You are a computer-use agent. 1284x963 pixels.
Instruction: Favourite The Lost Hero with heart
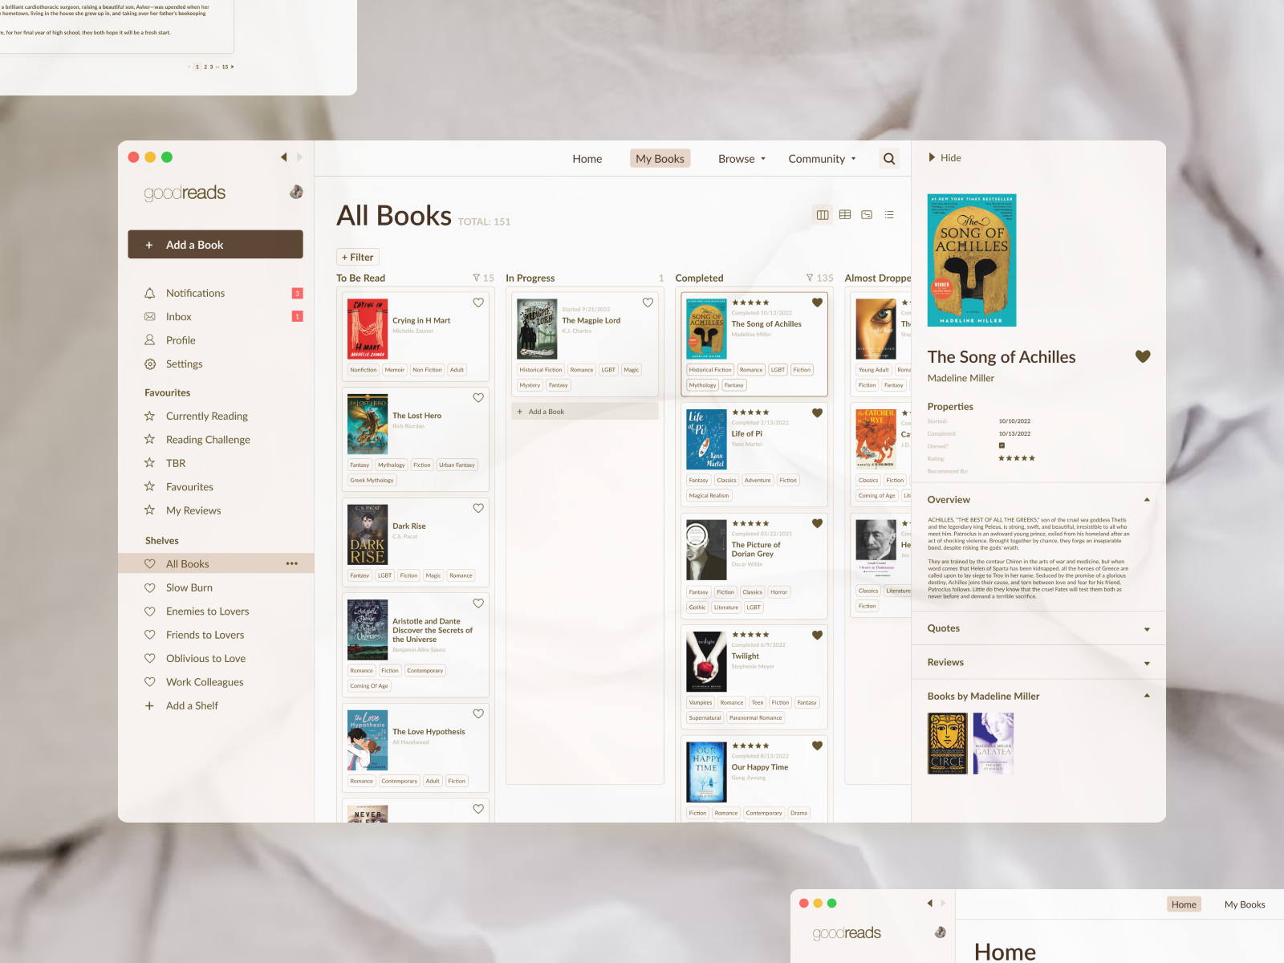pyautogui.click(x=478, y=397)
